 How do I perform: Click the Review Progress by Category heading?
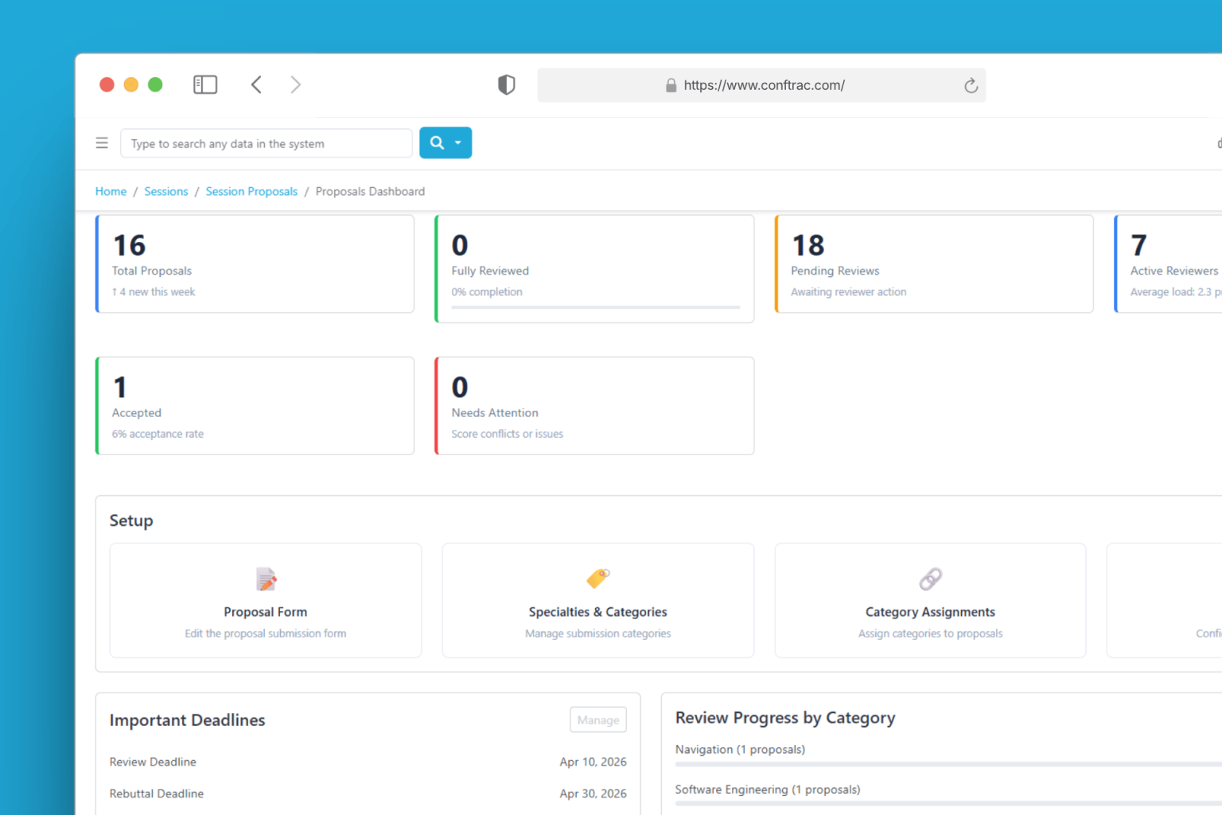point(785,718)
